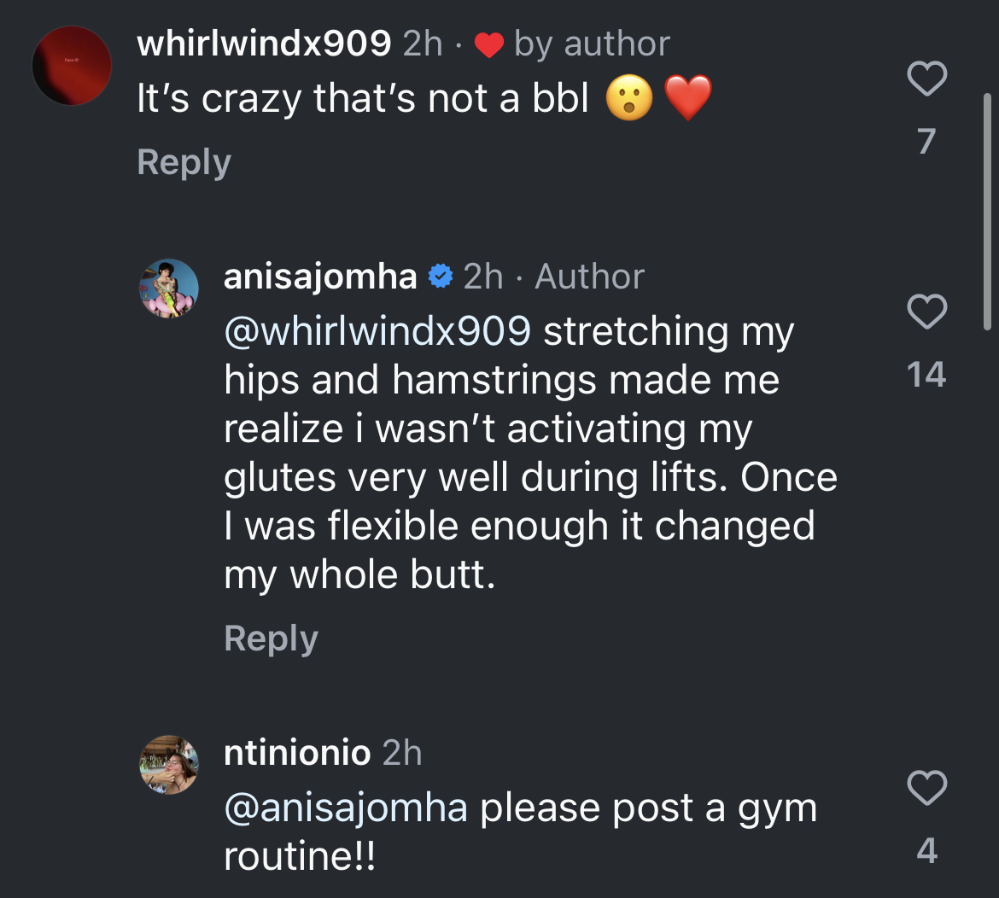Open the anisajomha author username
The width and height of the screenshot is (999, 898).
(x=320, y=277)
